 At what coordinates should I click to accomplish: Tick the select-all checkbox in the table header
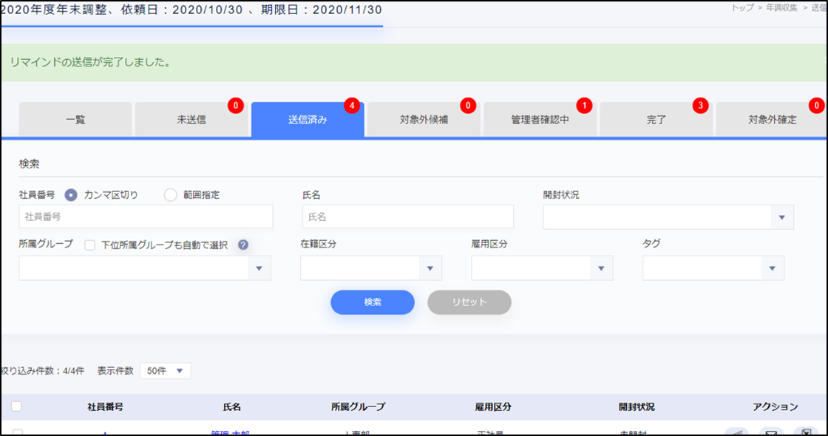click(16, 406)
